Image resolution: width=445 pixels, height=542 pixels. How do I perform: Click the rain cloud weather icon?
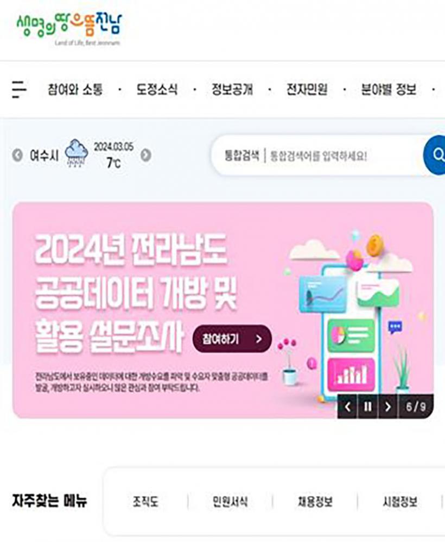(77, 153)
